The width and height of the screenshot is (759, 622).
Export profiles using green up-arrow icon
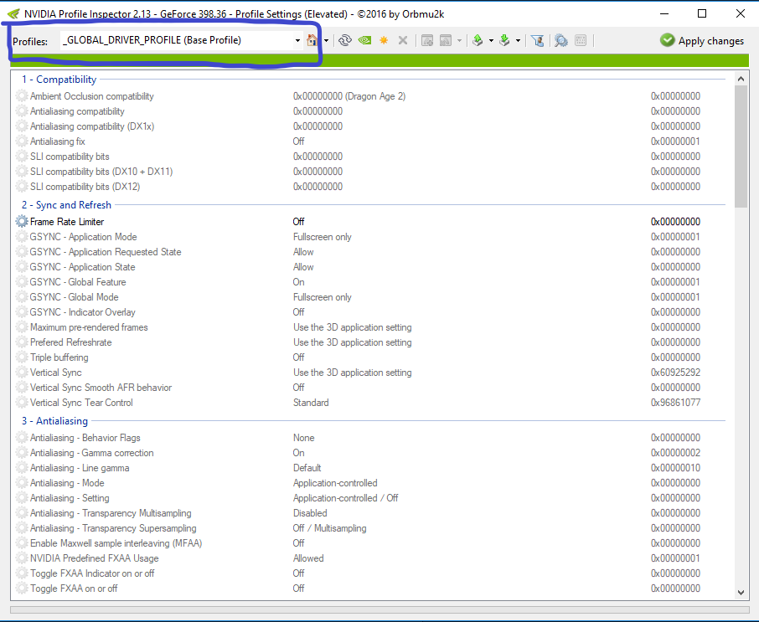478,41
